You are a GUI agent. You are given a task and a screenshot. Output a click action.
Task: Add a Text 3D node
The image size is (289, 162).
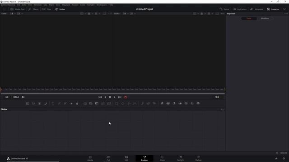point(174,103)
